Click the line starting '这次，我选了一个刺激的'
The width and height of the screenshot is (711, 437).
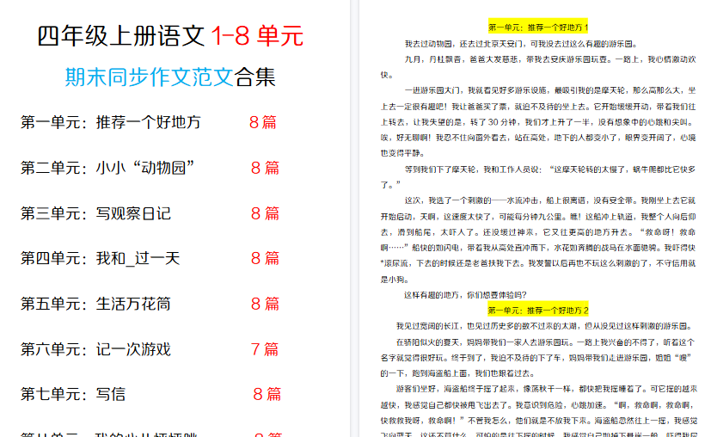pyautogui.click(x=550, y=200)
